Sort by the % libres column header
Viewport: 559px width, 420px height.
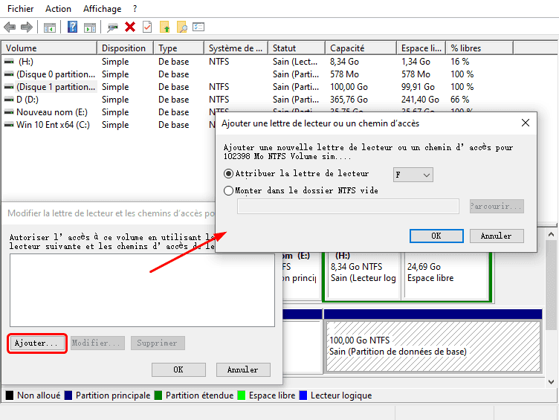pos(479,48)
